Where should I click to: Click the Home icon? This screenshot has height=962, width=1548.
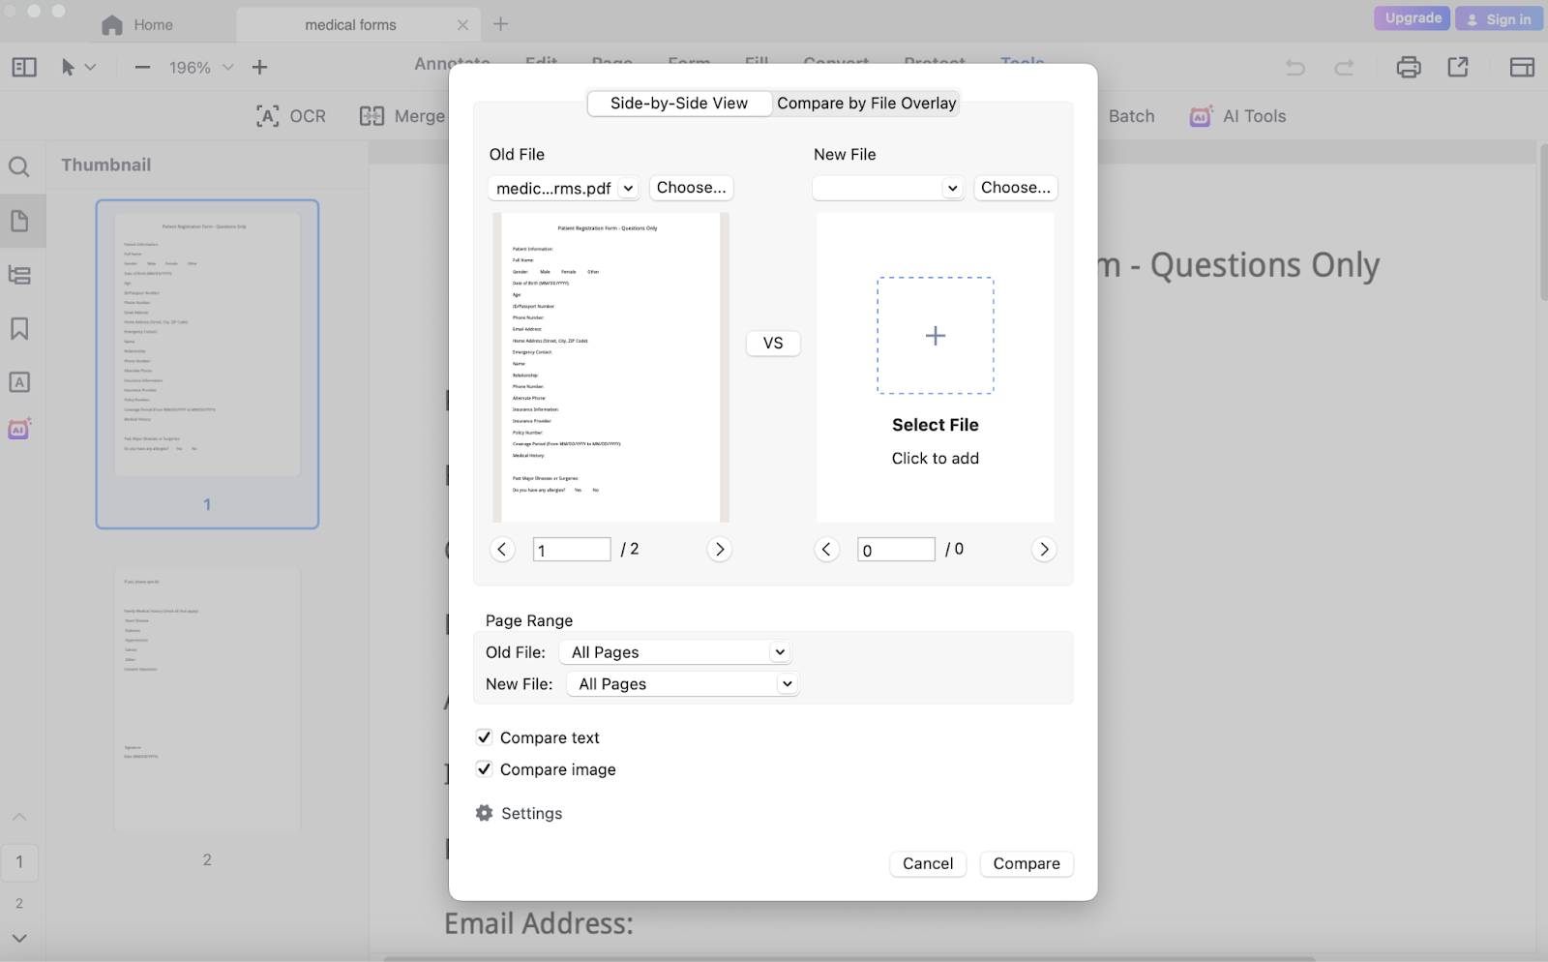pyautogui.click(x=112, y=25)
